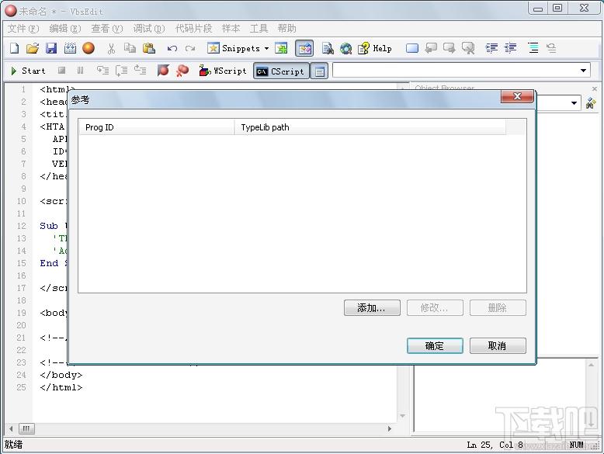The width and height of the screenshot is (604, 454).
Task: Click the decrease indent icon
Action: [x=510, y=48]
